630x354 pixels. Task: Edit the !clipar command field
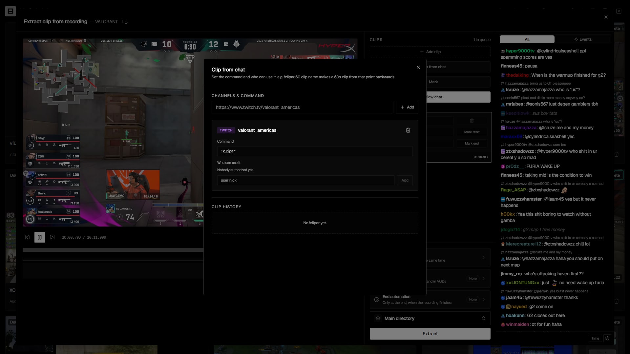pyautogui.click(x=315, y=151)
